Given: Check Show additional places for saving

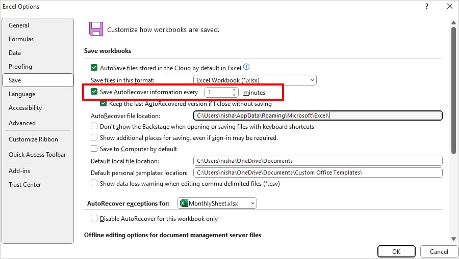Looking at the screenshot, I should click(94, 137).
